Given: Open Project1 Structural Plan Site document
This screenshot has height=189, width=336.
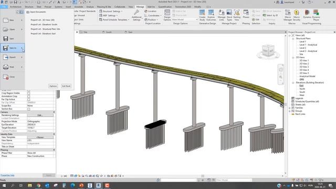Looking at the screenshot, I should tap(45, 29).
